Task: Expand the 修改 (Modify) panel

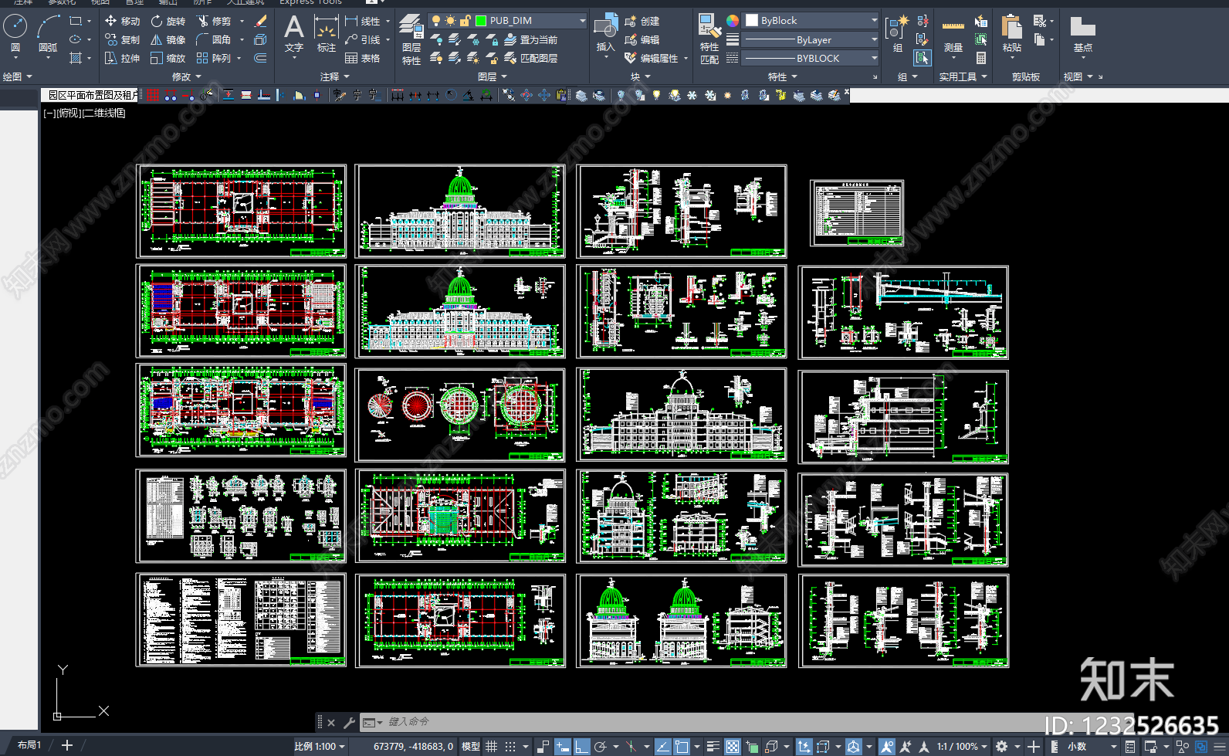Action: (x=186, y=76)
